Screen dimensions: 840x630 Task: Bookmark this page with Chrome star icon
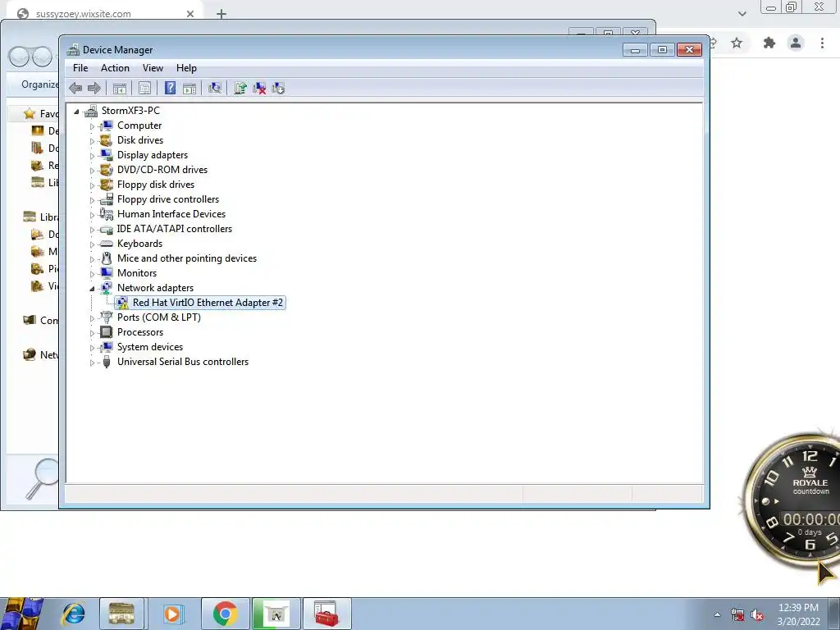click(x=737, y=43)
